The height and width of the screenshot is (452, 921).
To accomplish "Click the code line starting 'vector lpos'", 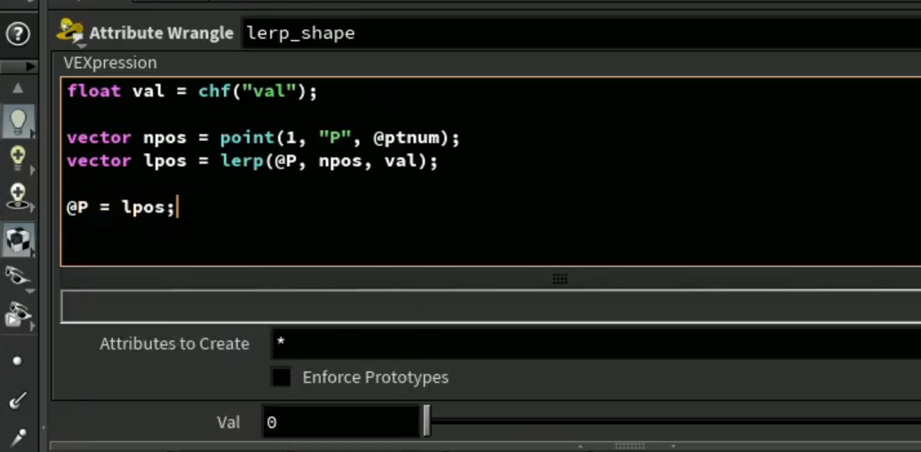I will pyautogui.click(x=252, y=161).
